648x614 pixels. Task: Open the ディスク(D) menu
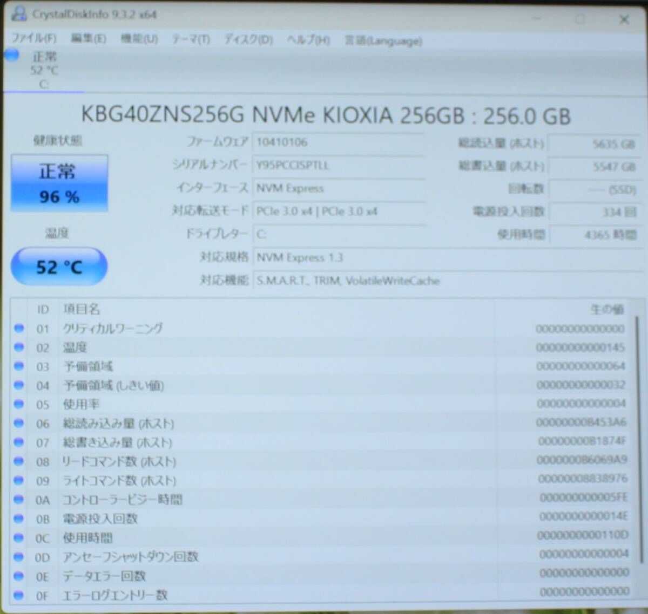tap(248, 40)
